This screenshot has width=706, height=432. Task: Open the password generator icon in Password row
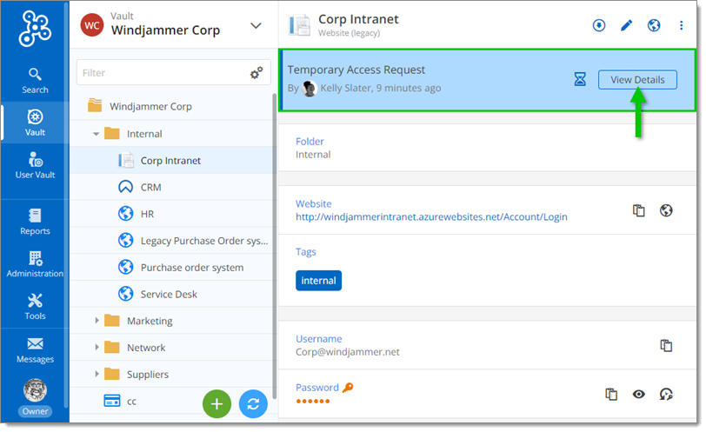[x=666, y=394]
